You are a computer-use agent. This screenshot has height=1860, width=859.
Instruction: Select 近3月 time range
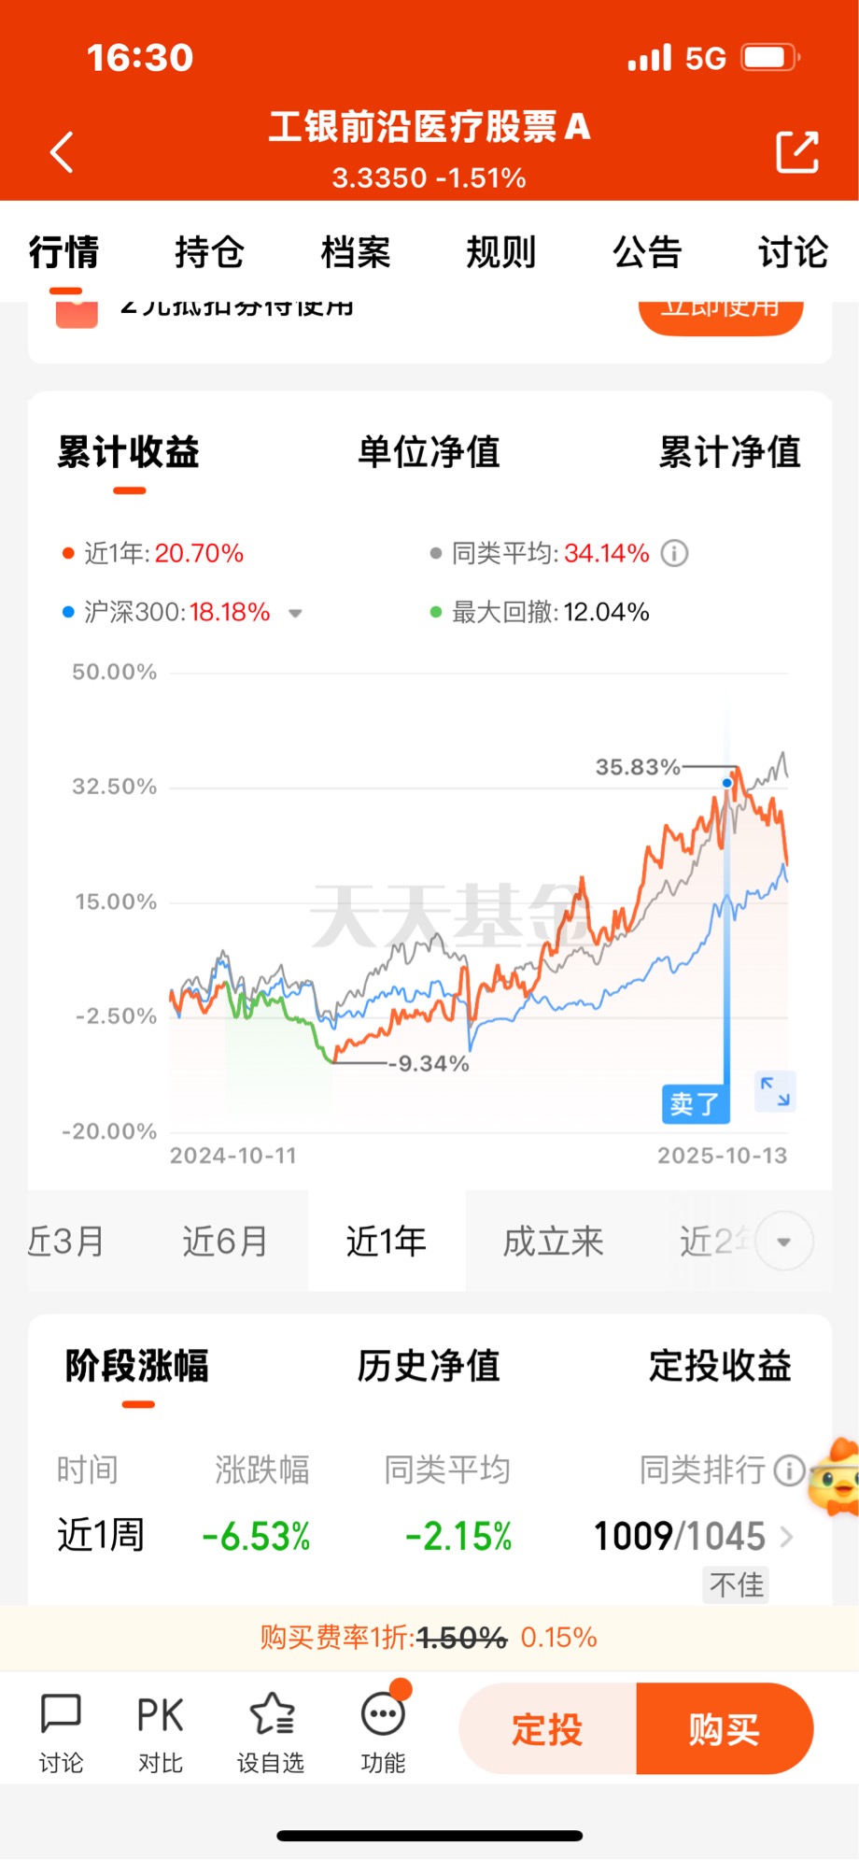coord(65,1242)
